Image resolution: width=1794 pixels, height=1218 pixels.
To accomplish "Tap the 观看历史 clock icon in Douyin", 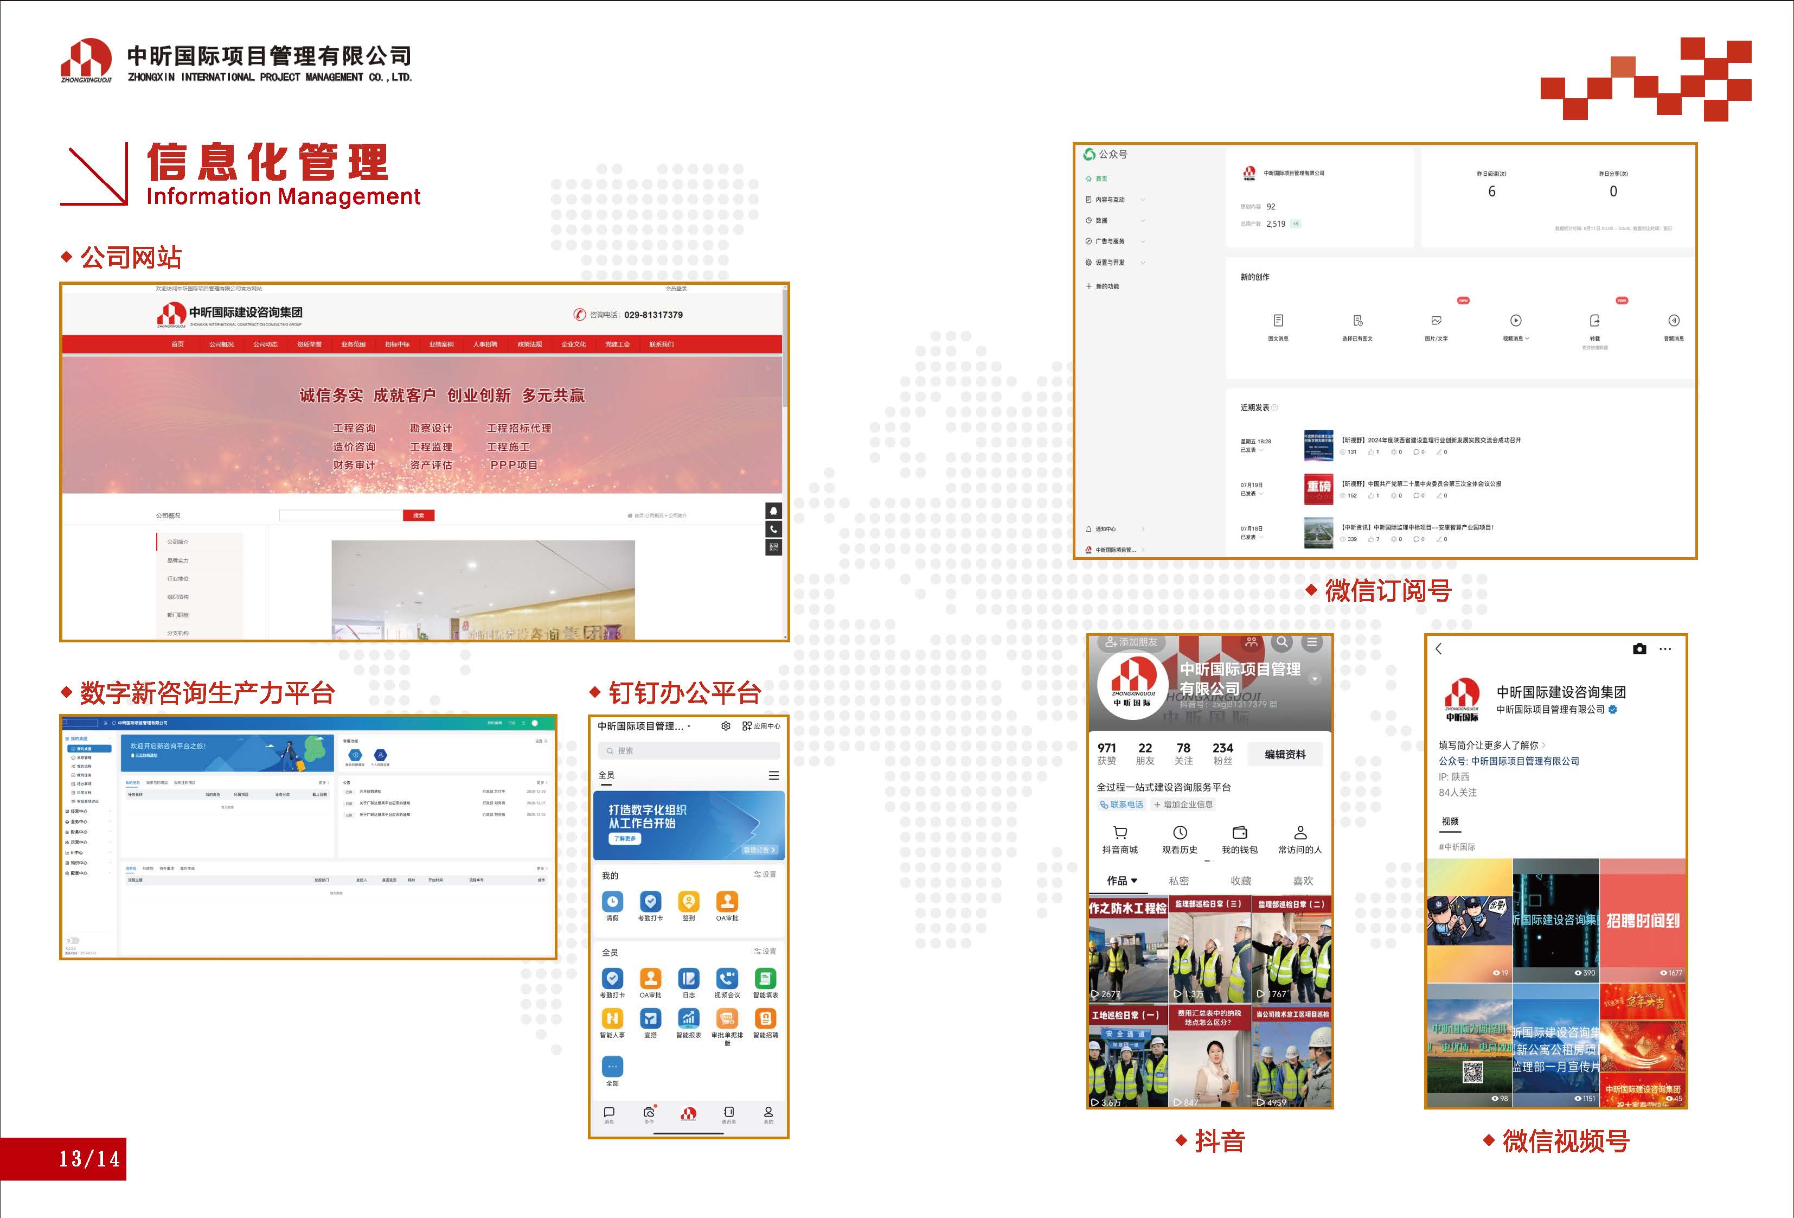I will pyautogui.click(x=1180, y=833).
